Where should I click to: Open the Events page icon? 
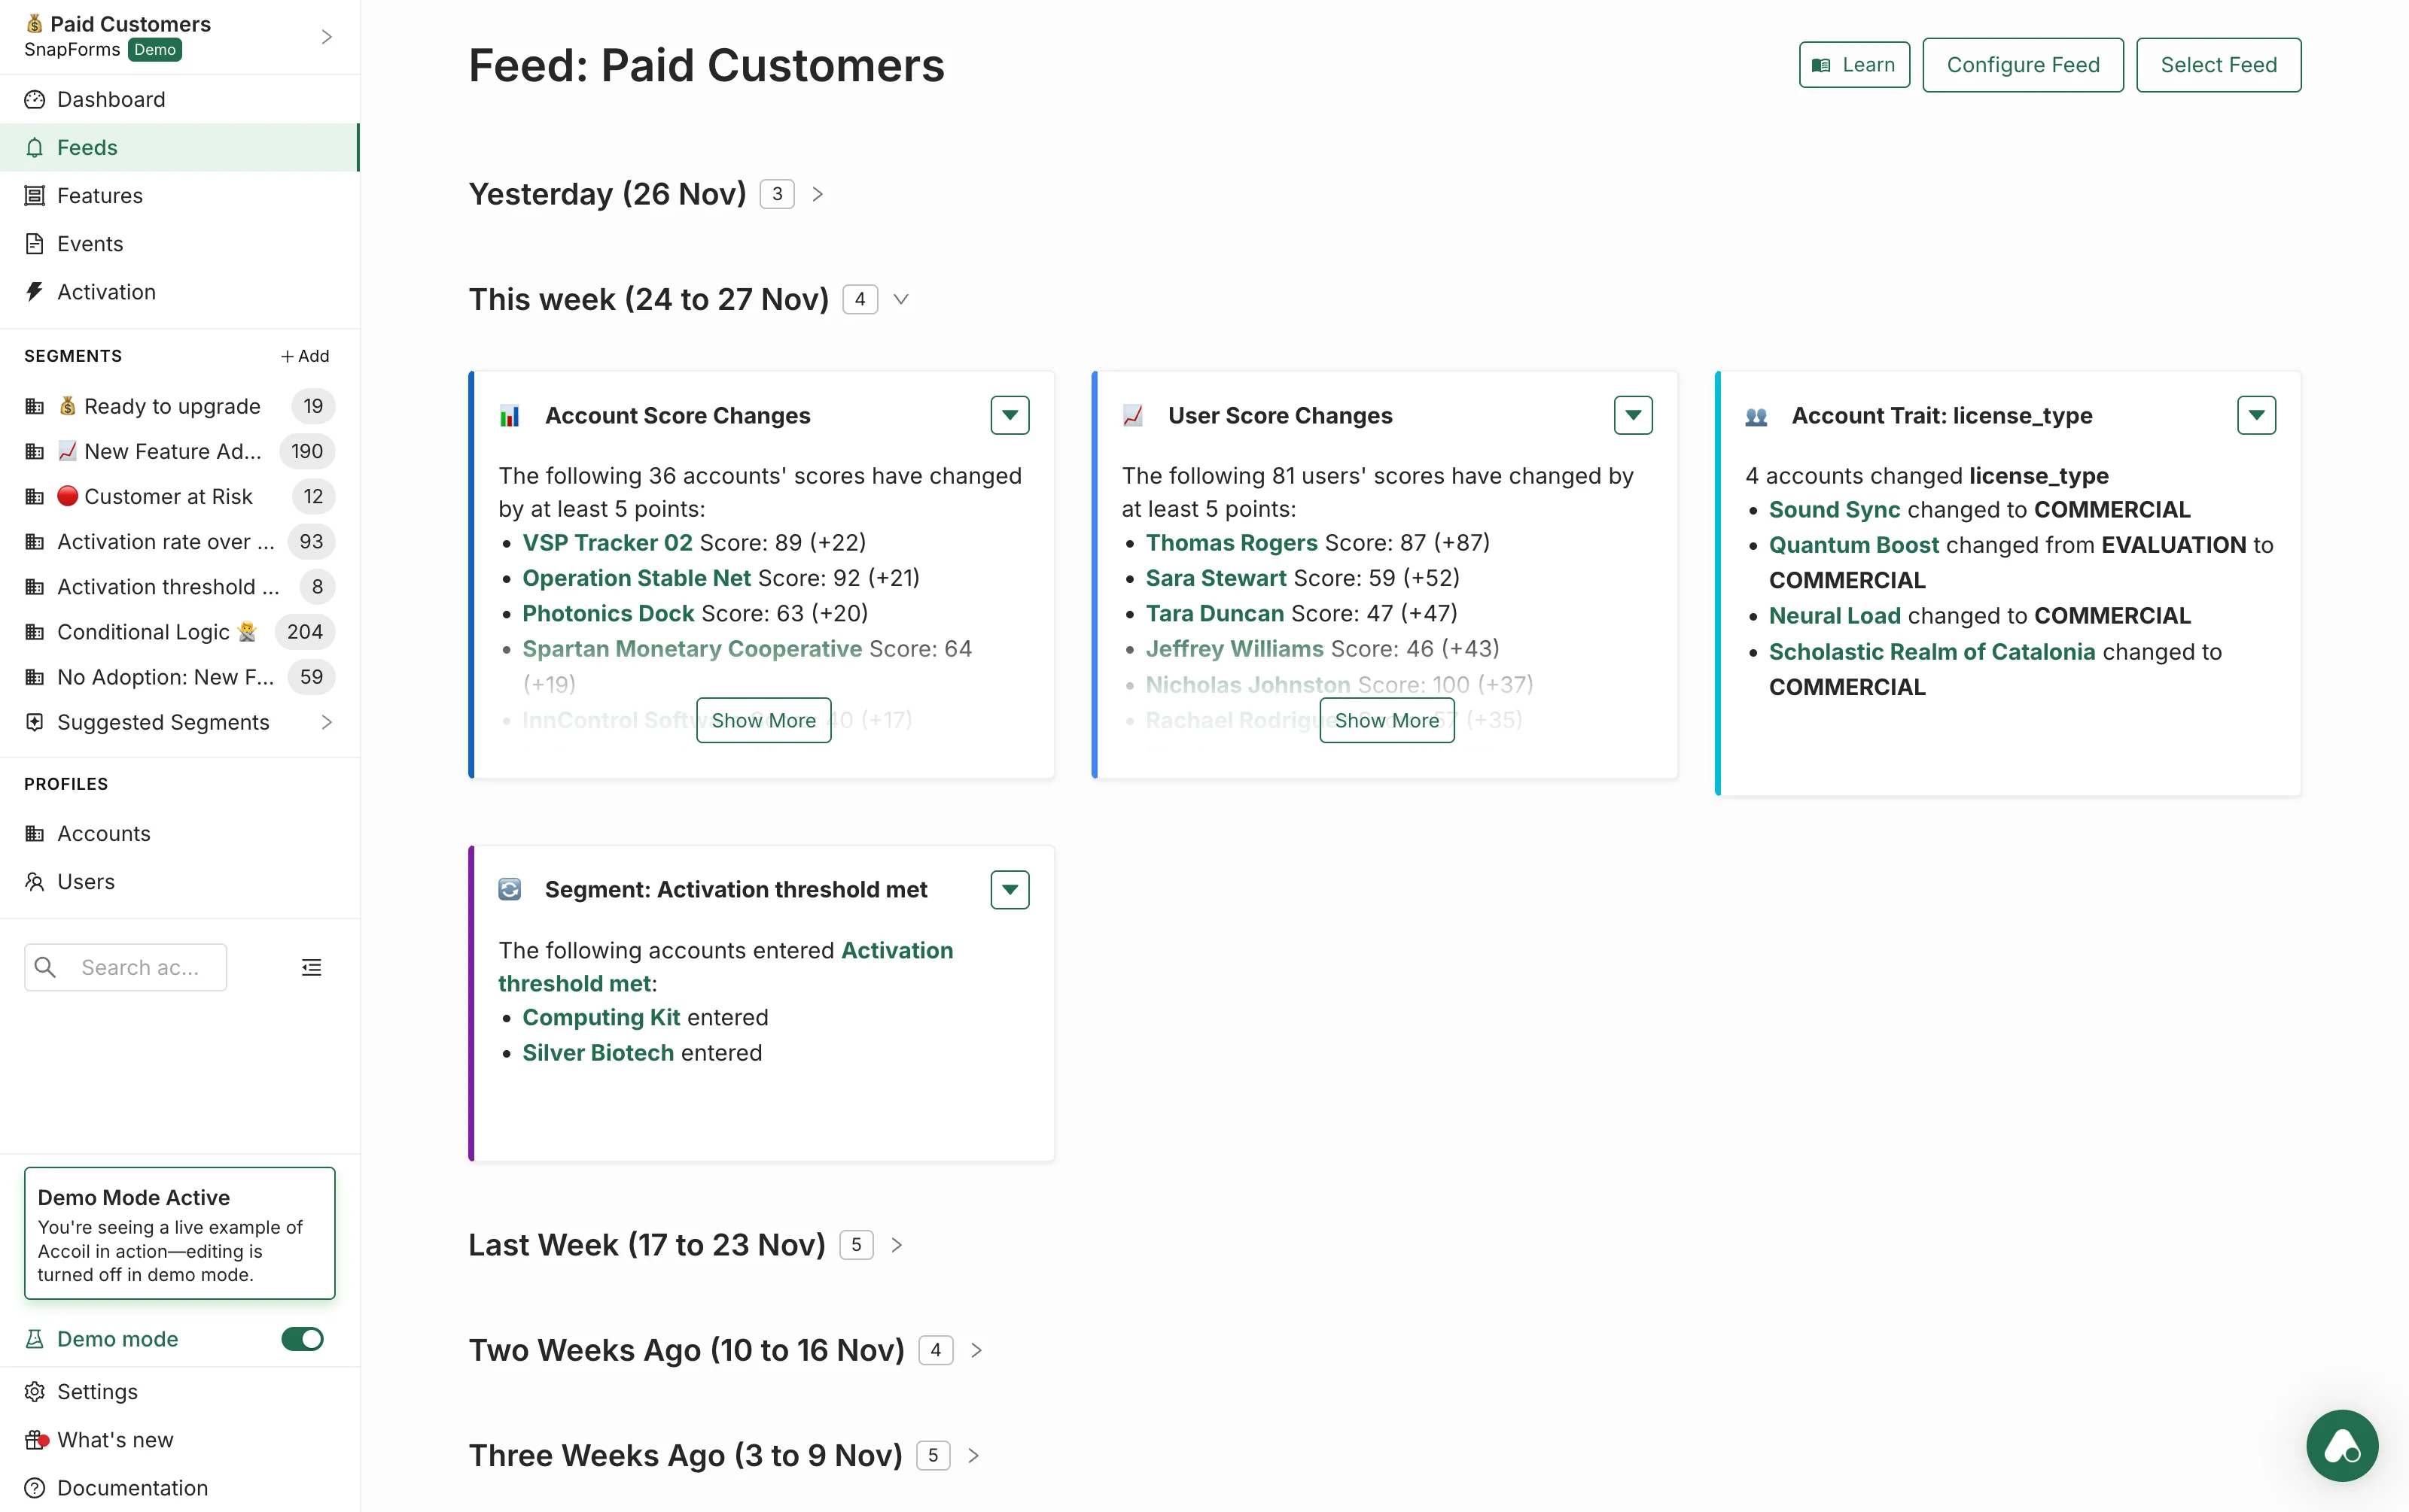35,243
